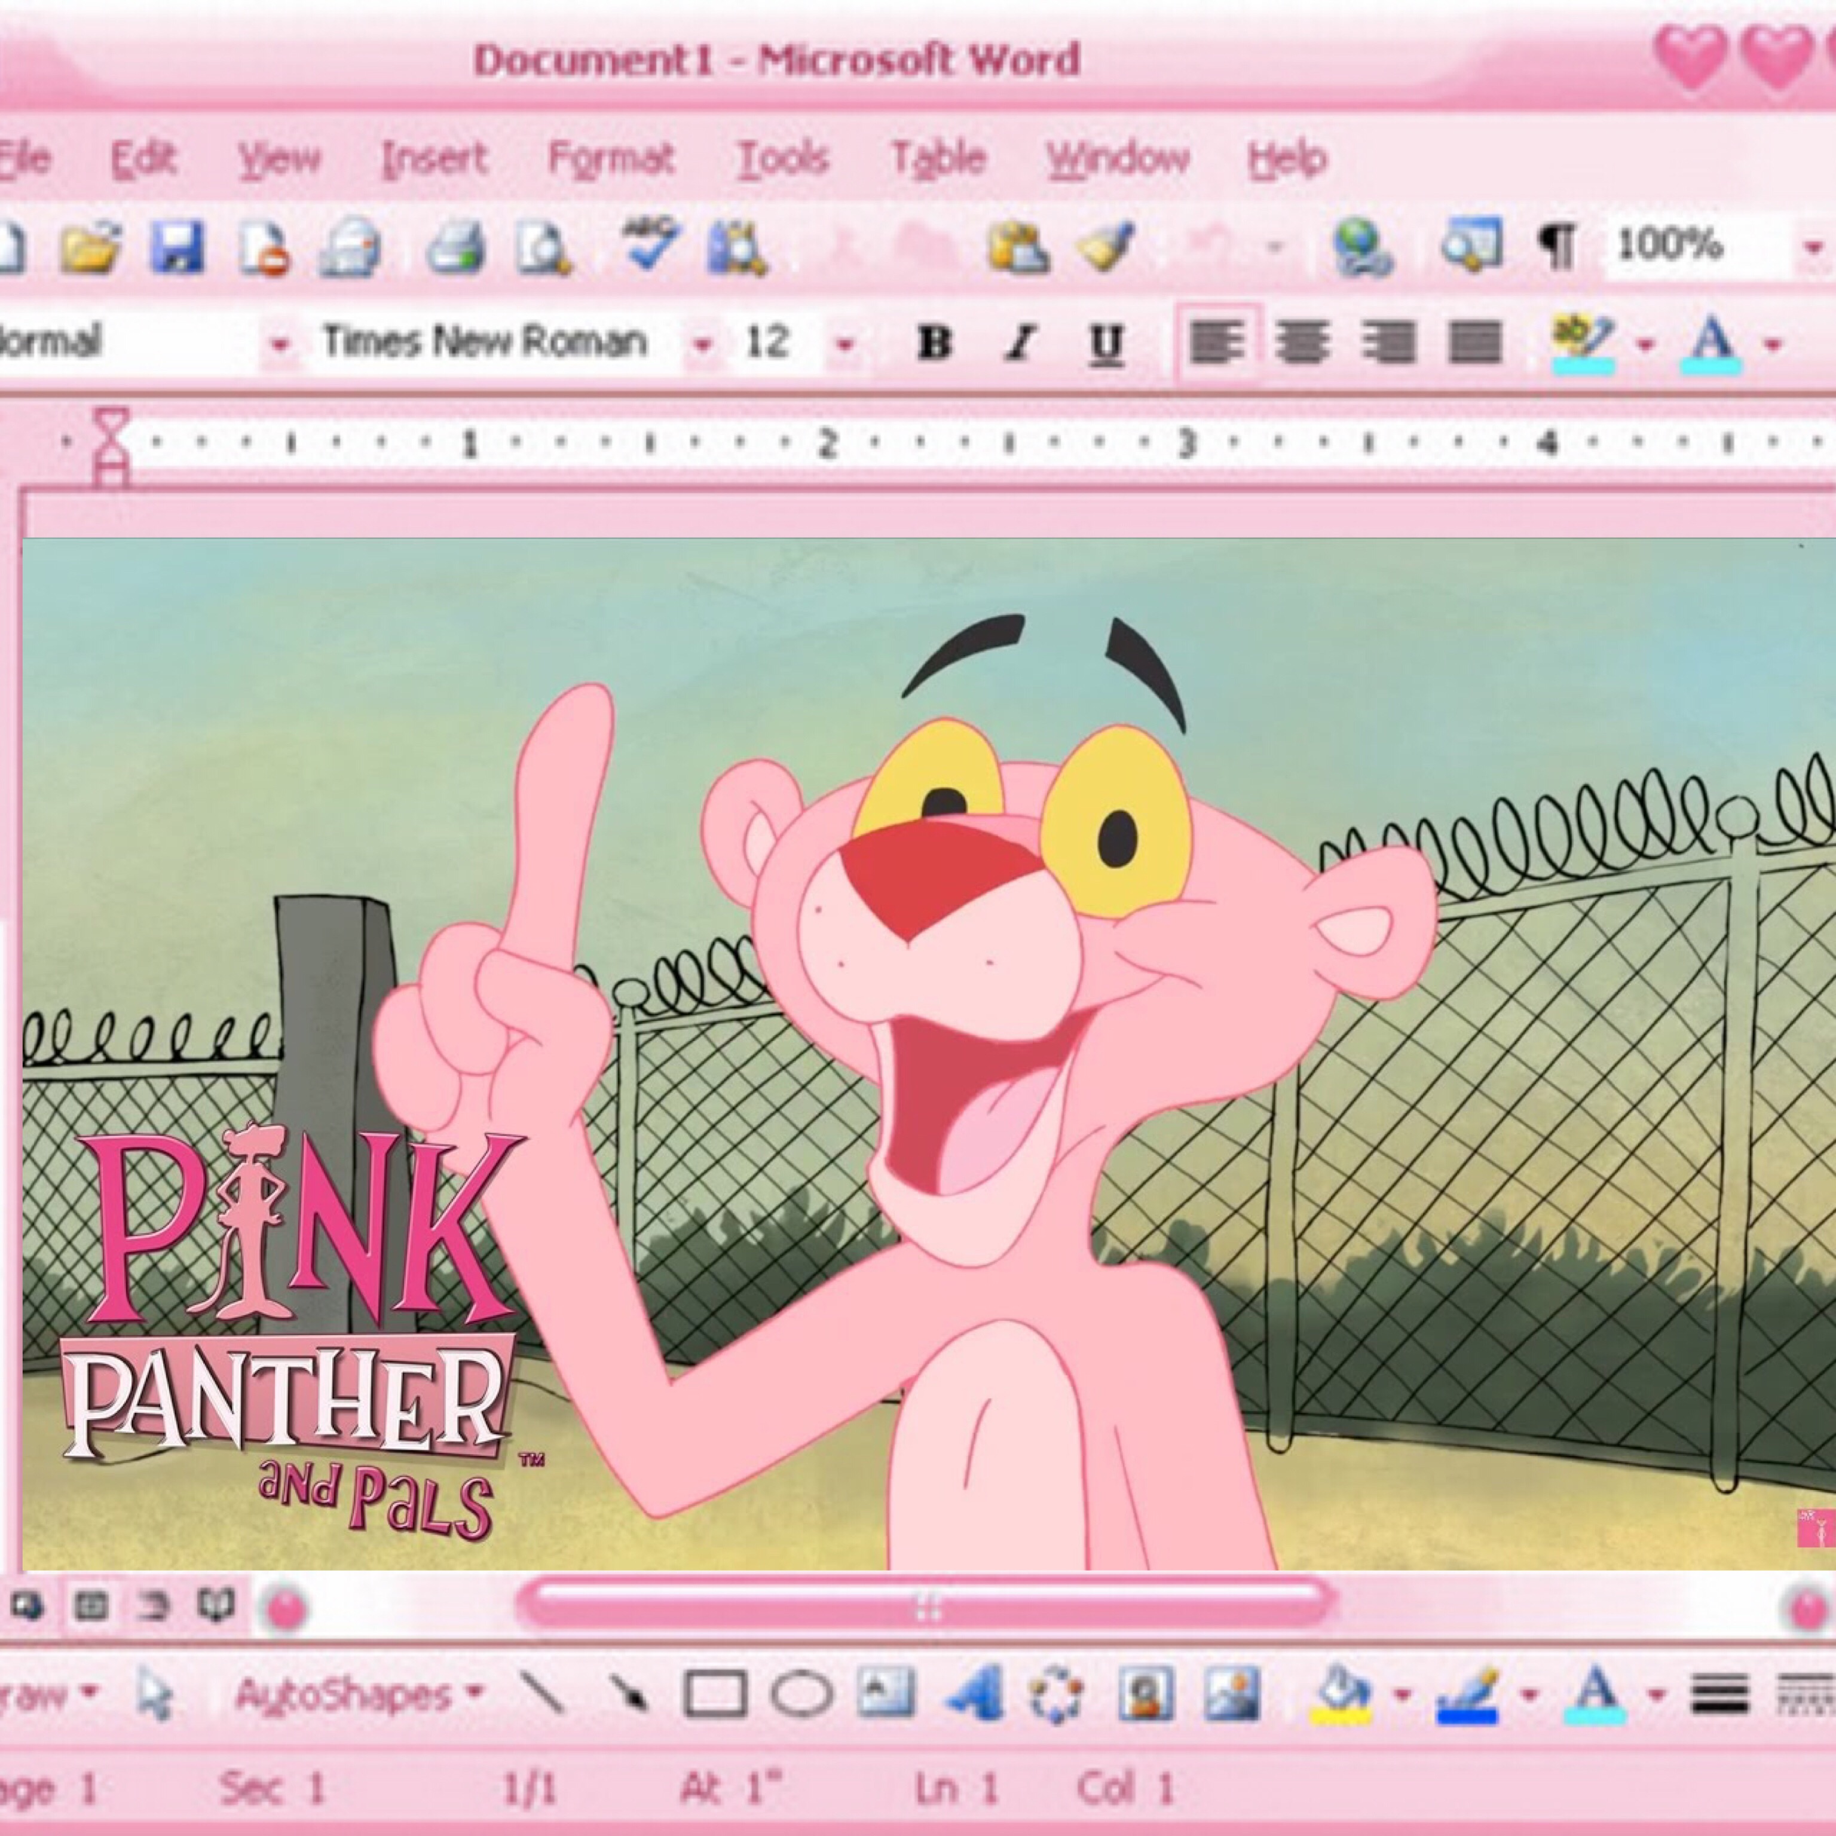The height and width of the screenshot is (1836, 1836).
Task: Open the Edit menu
Action: 143,158
